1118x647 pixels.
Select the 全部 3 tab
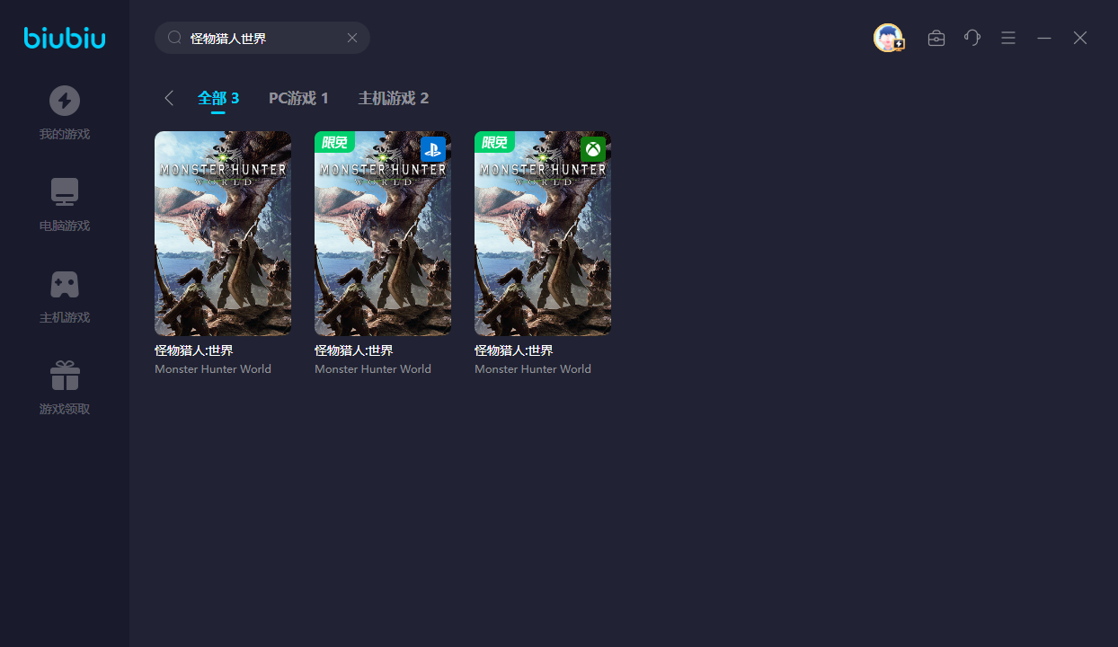click(x=218, y=98)
